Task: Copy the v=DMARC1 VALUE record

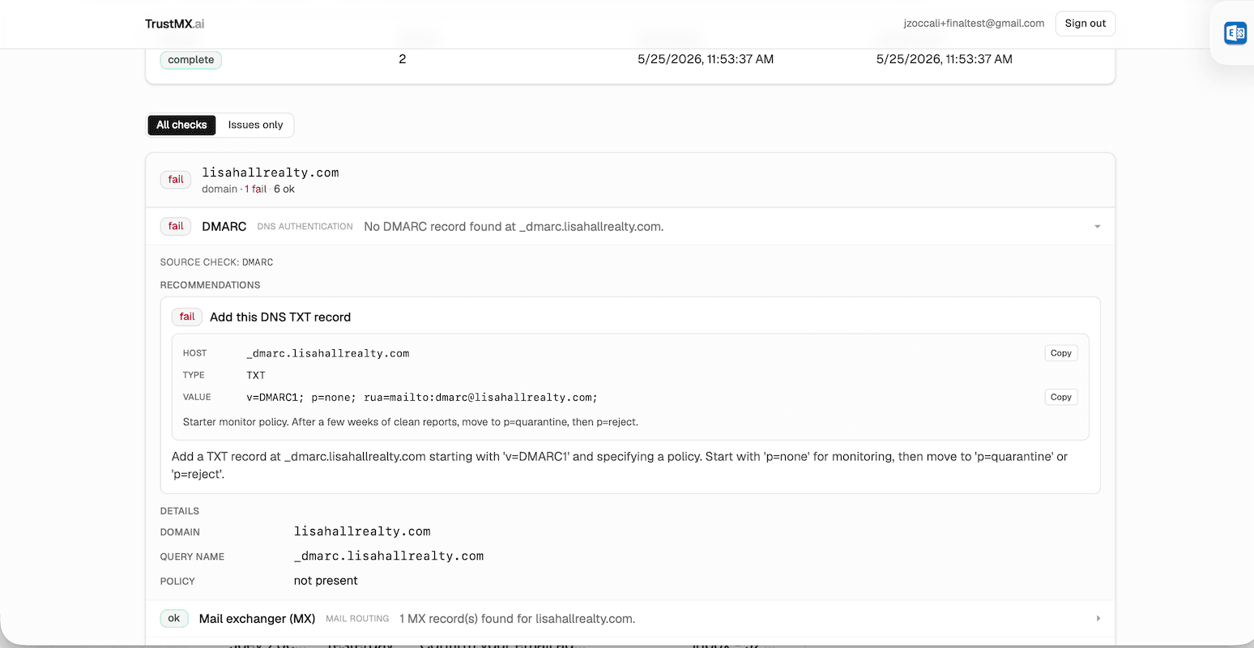Action: (1060, 397)
